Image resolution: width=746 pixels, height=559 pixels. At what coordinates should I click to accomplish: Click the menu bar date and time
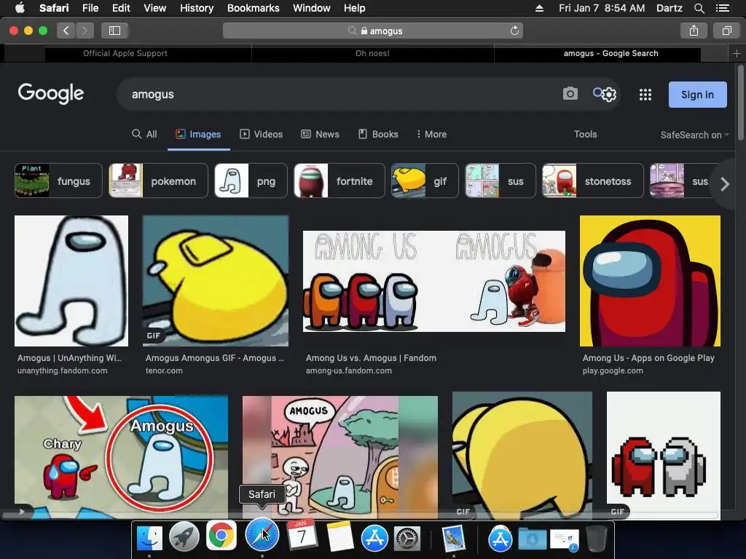tap(602, 8)
